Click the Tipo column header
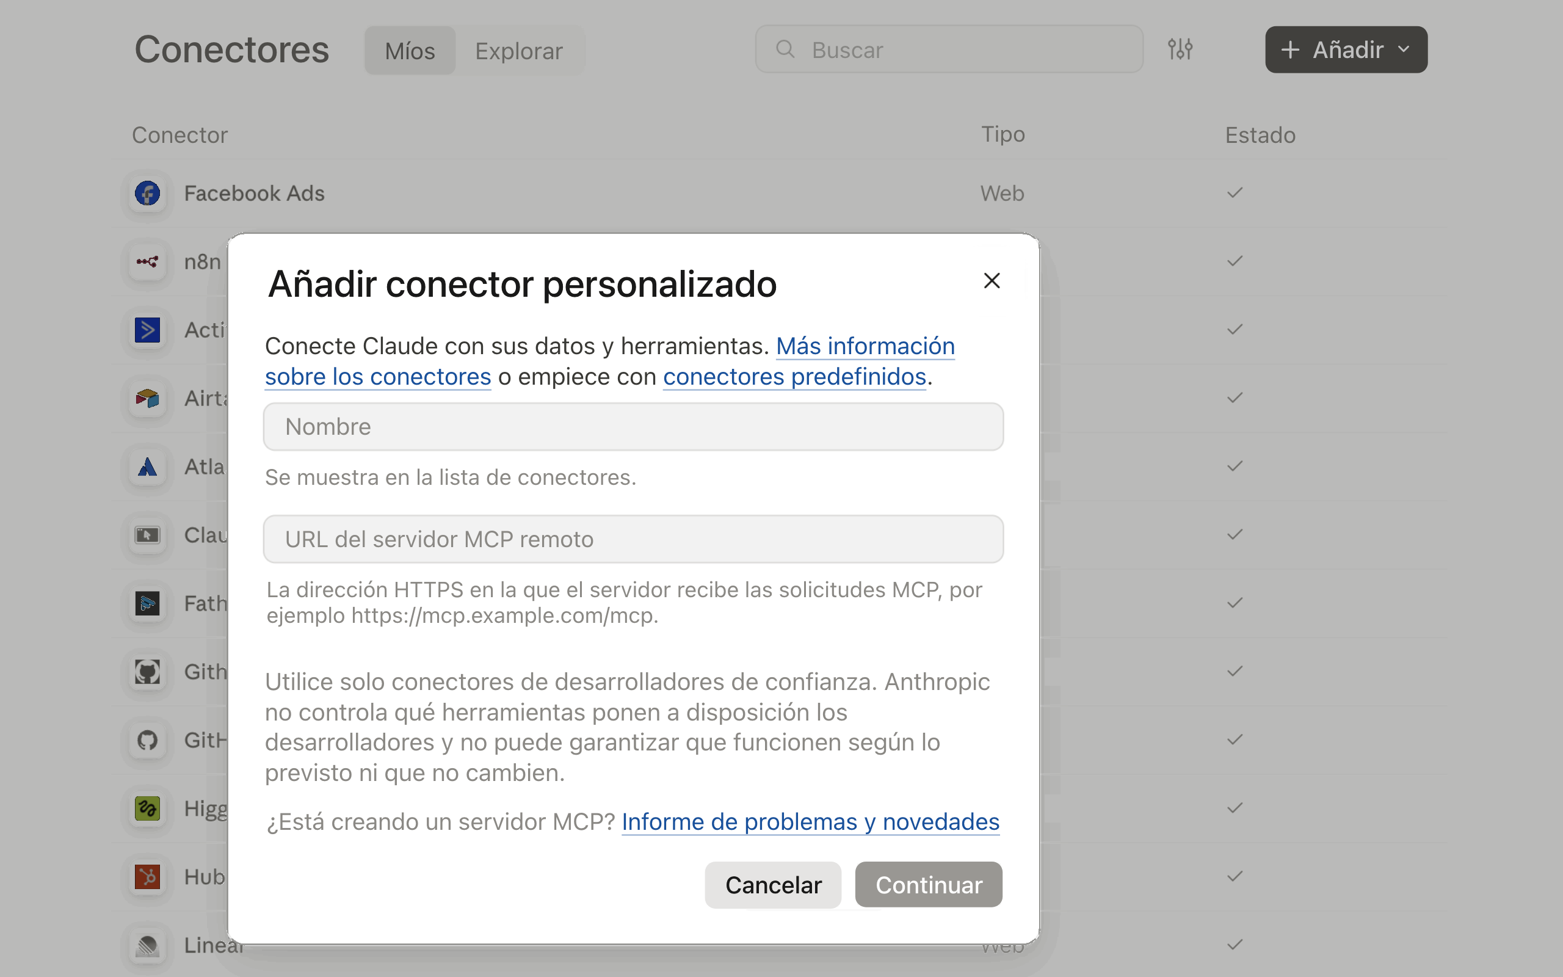This screenshot has width=1563, height=977. tap(1003, 134)
